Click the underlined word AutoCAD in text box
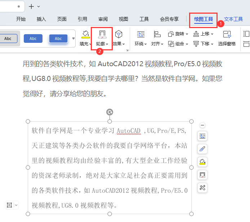The image size is (250, 222). [x=129, y=131]
